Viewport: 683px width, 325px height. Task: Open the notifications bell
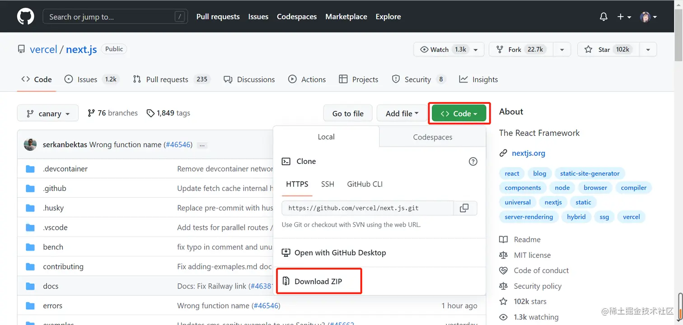point(603,17)
